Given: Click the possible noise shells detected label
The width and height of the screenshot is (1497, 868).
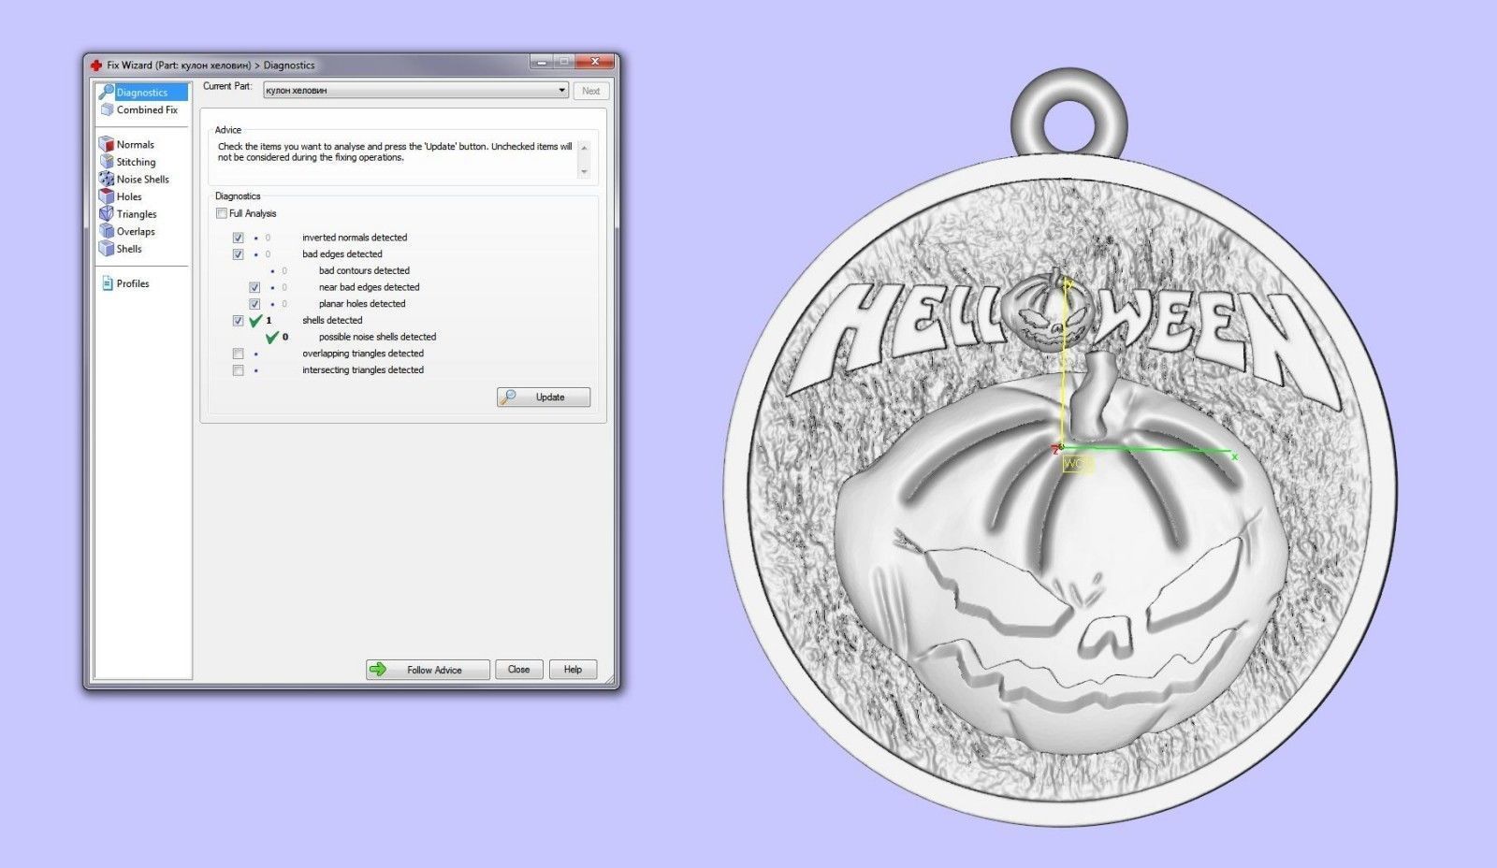Looking at the screenshot, I should (377, 337).
